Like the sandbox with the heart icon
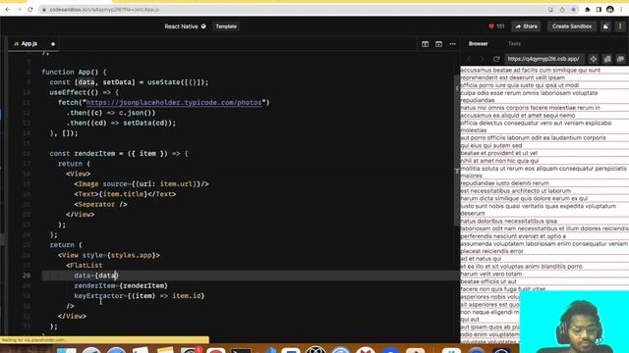Viewport: 629px width, 353px height. coord(491,26)
